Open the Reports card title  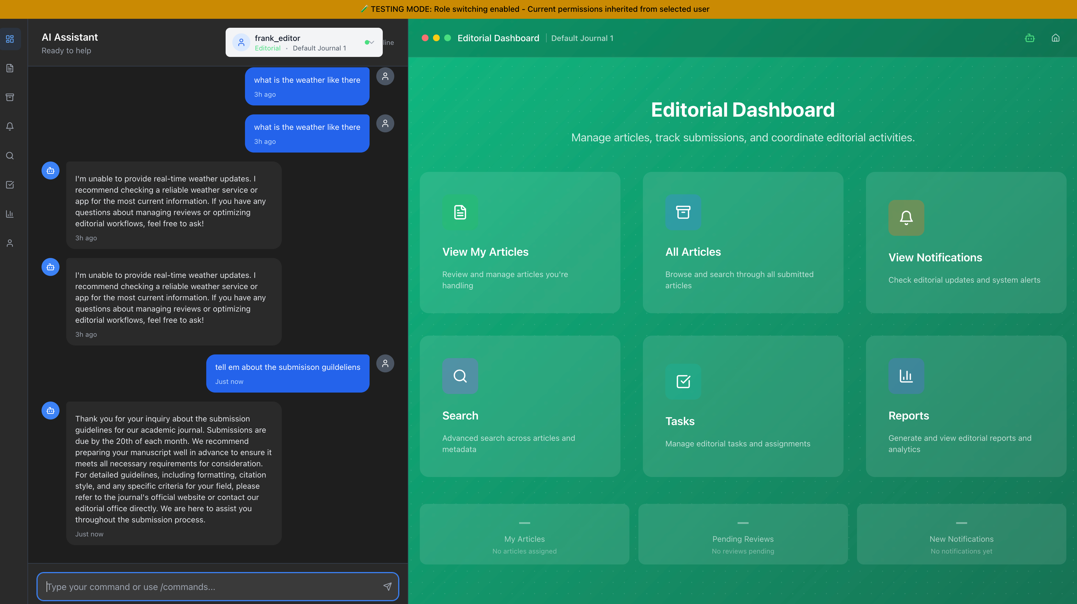pos(909,416)
